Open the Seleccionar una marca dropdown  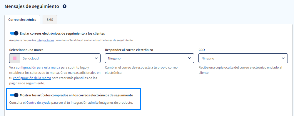55,58
